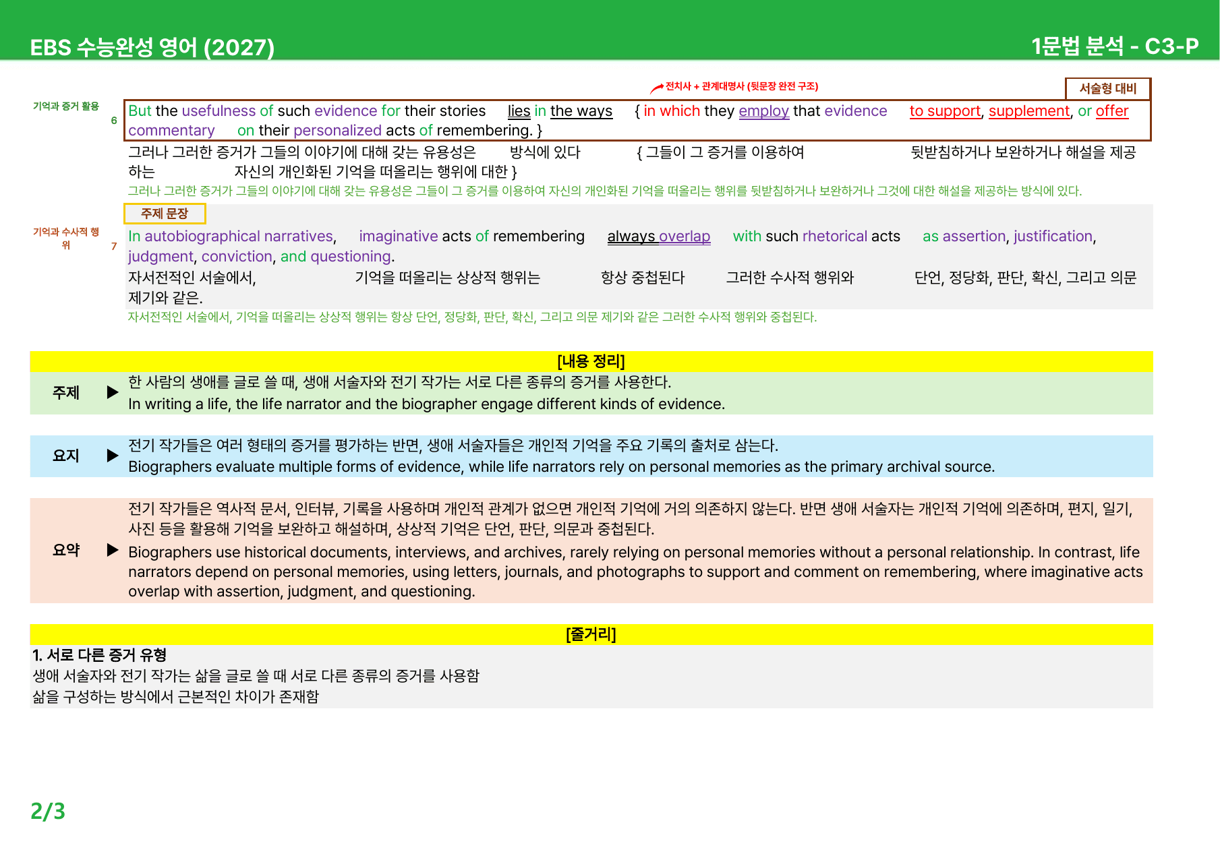Click sentence number 6

click(114, 121)
